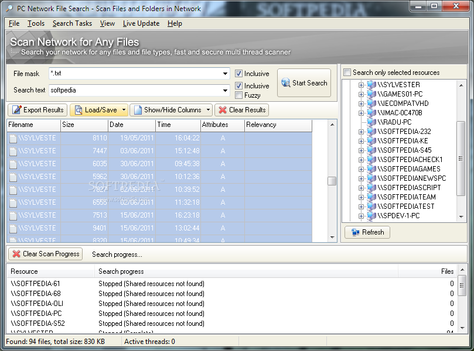The width and height of the screenshot is (474, 351).
Task: Click the Resource column header
Action: click(51, 271)
